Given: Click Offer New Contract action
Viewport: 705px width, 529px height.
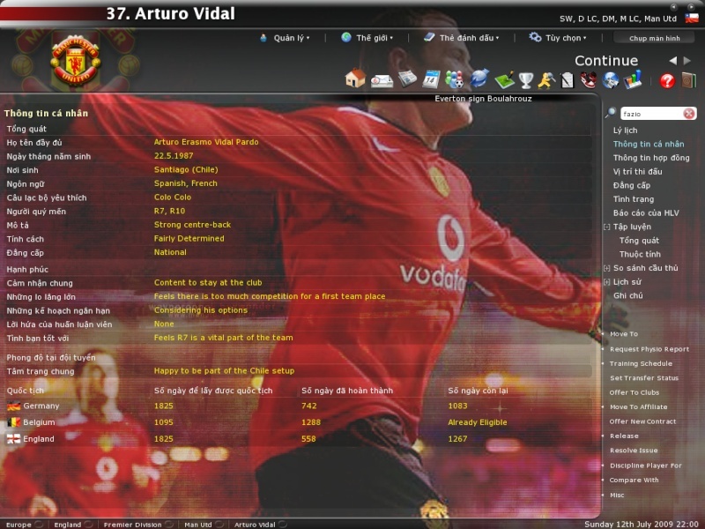Looking at the screenshot, I should (642, 421).
